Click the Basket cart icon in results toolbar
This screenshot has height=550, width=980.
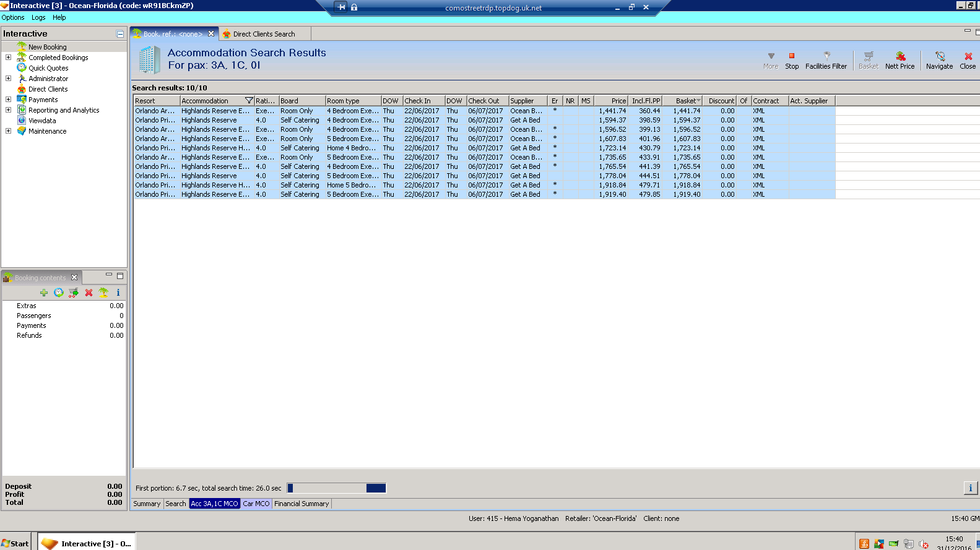[869, 56]
